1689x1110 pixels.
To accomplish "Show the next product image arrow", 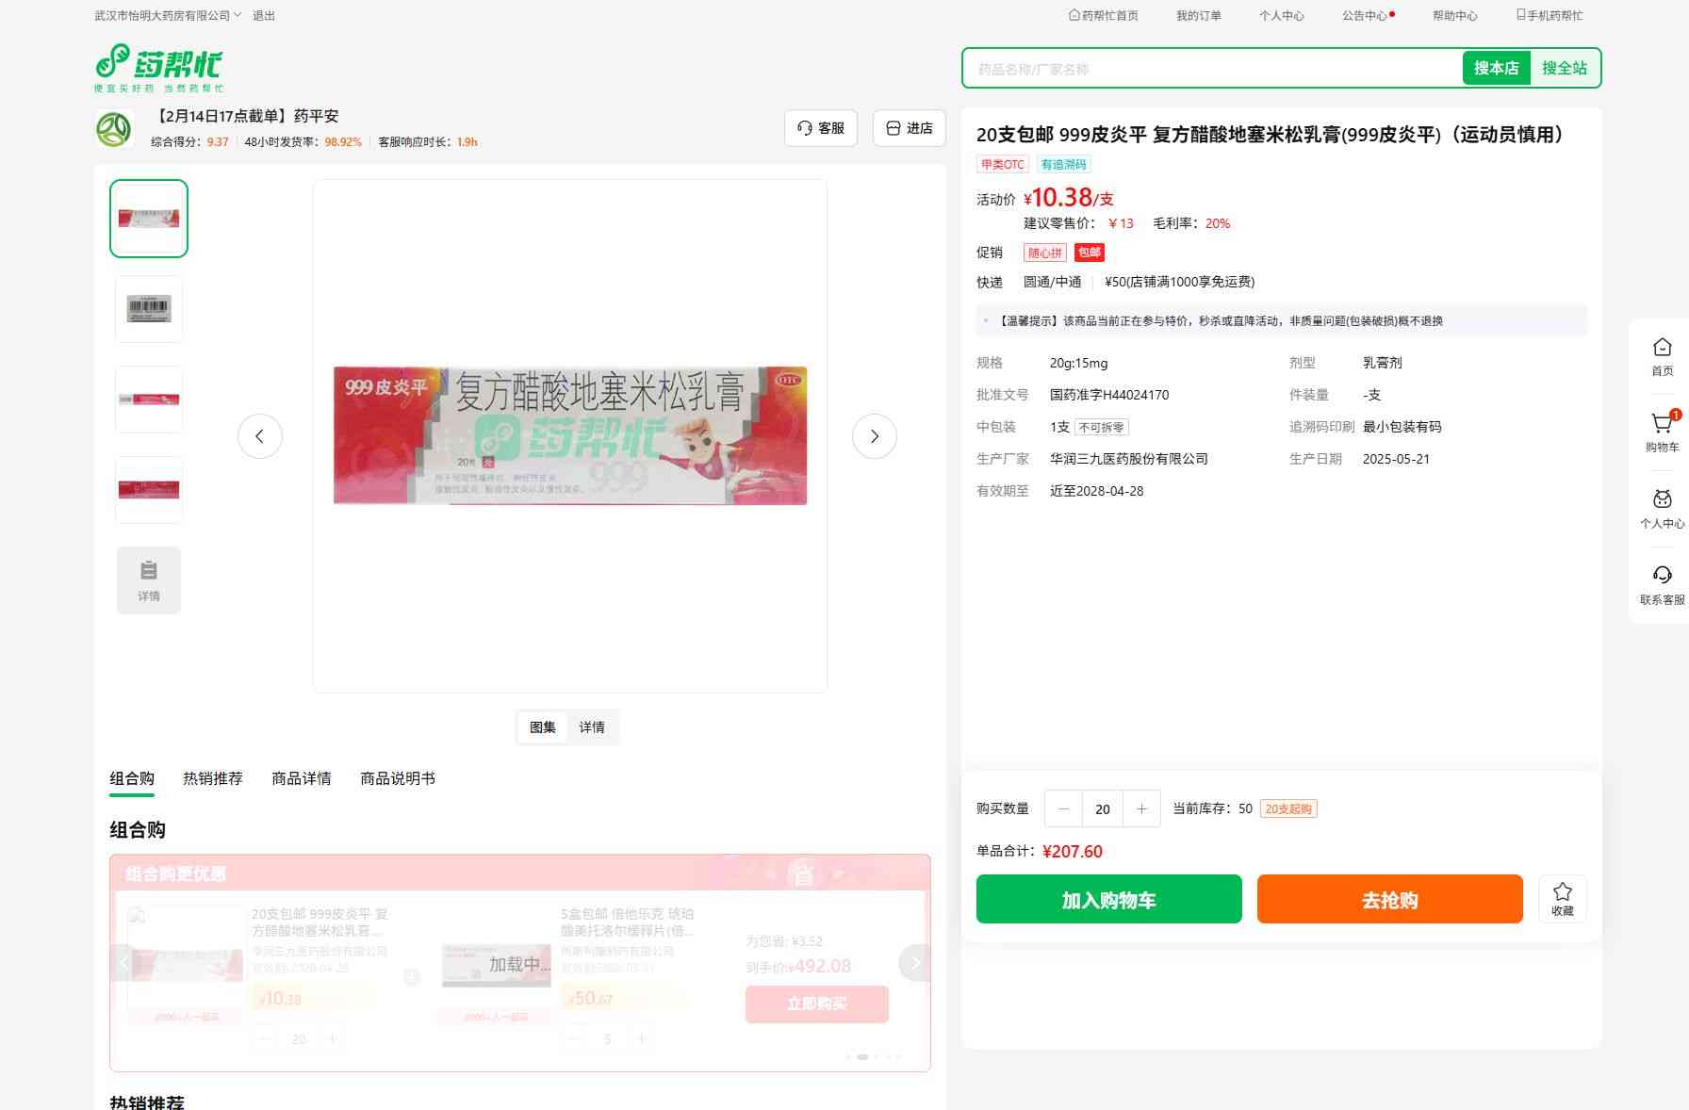I will [874, 436].
